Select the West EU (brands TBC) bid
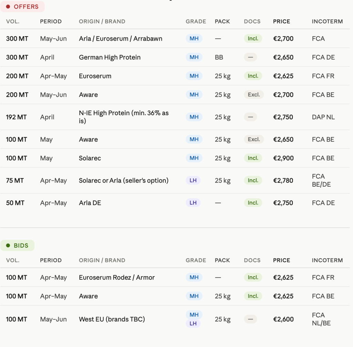The height and width of the screenshot is (347, 353). click(x=175, y=319)
